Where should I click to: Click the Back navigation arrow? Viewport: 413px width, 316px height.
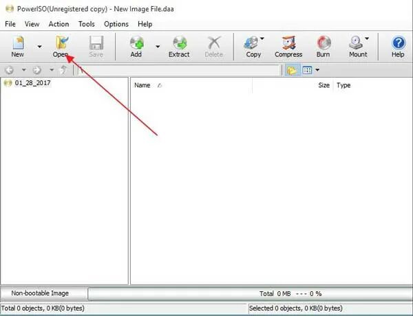pyautogui.click(x=10, y=70)
